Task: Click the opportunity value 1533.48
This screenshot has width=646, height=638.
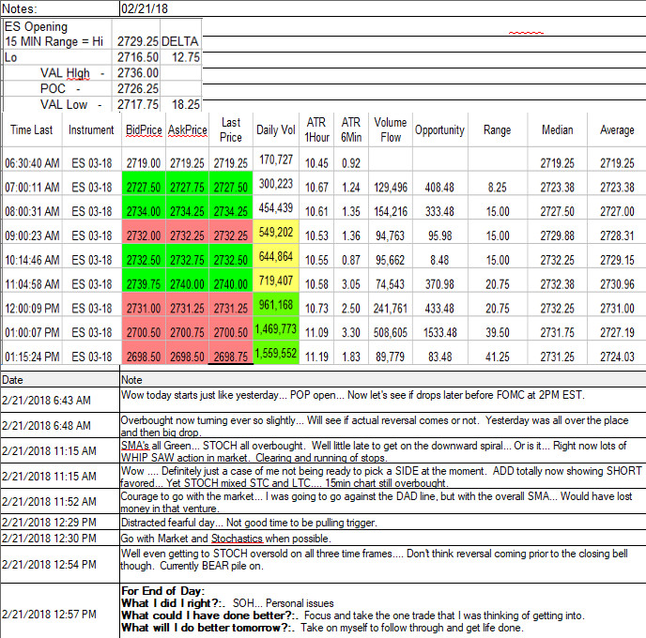Action: [x=440, y=332]
